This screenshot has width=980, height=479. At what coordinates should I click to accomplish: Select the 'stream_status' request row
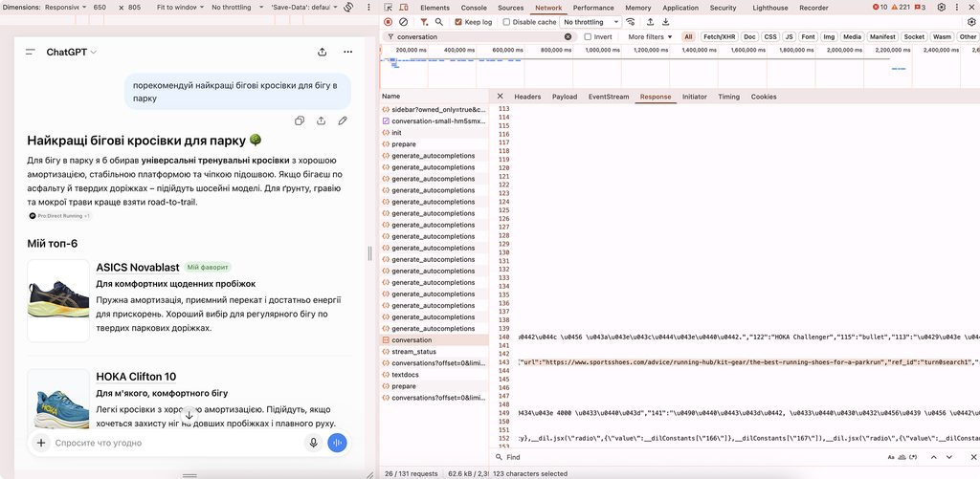pyautogui.click(x=434, y=352)
